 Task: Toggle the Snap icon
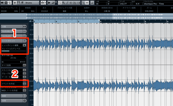pos(87,3)
